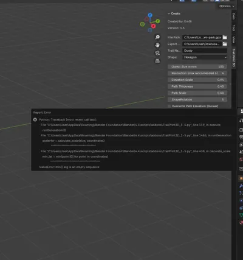Switch to the Item sidebar tab
The width and height of the screenshot is (243, 260).
[234, 16]
